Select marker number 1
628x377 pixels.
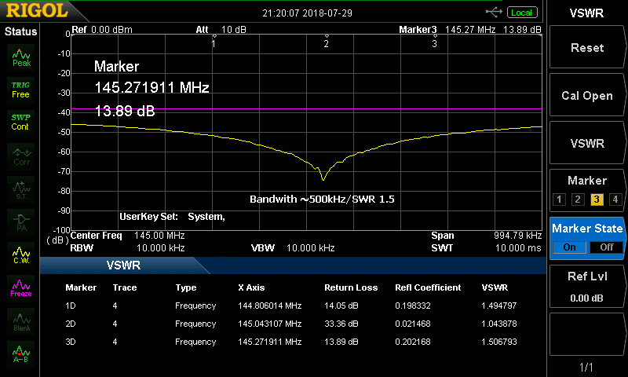[x=559, y=199]
